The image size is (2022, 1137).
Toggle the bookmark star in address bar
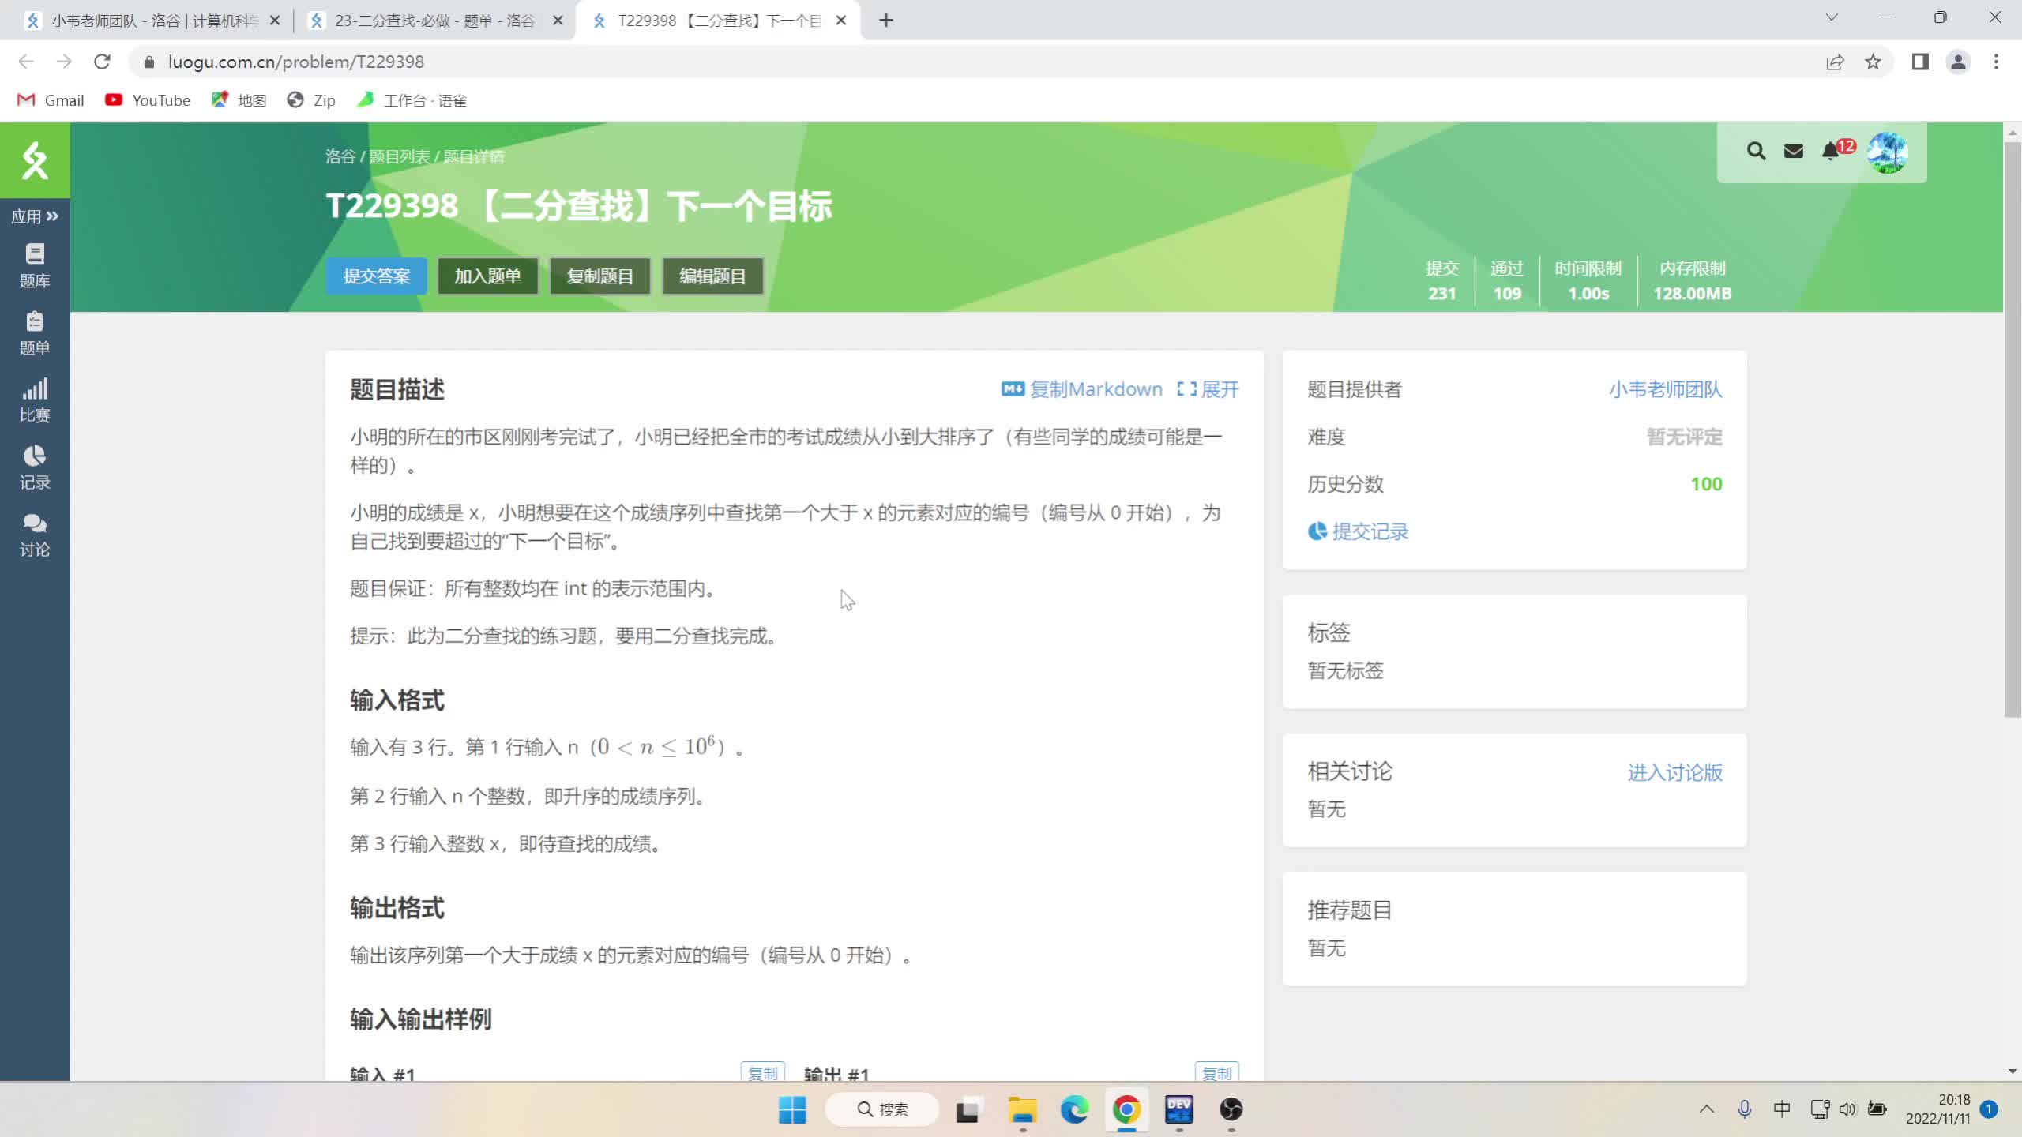pos(1873,62)
